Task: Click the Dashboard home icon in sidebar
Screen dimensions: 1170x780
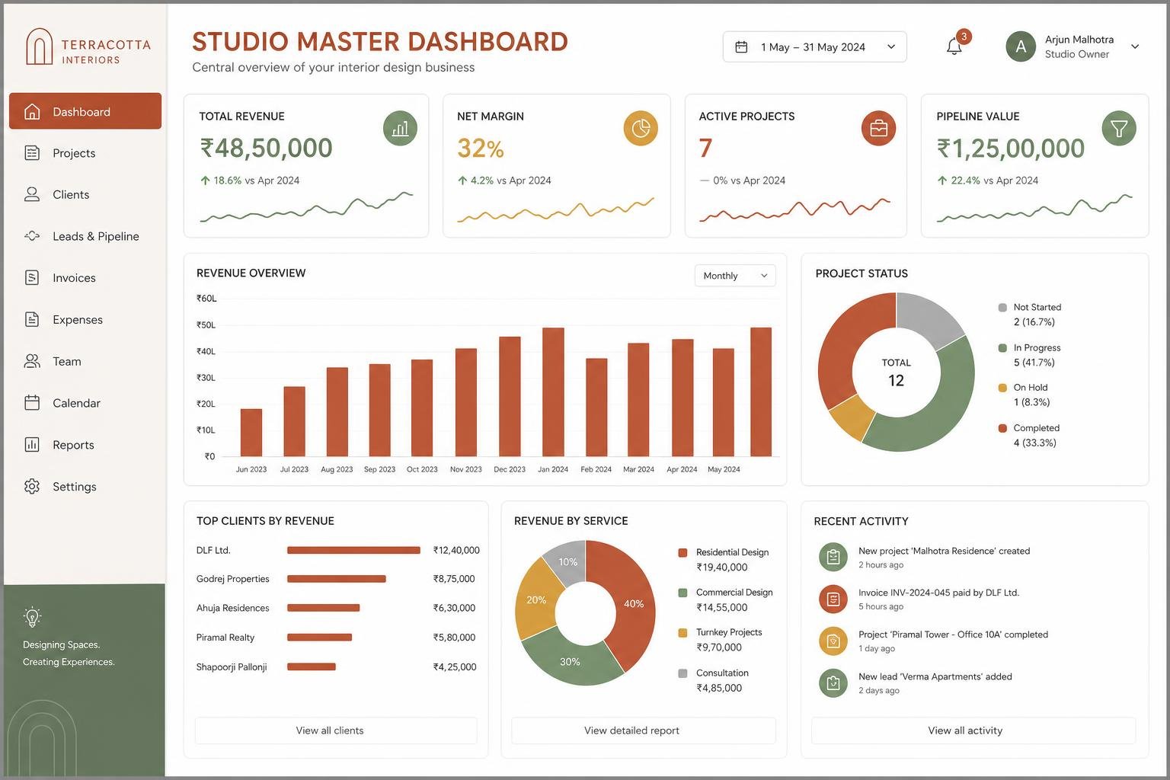Action: (32, 111)
